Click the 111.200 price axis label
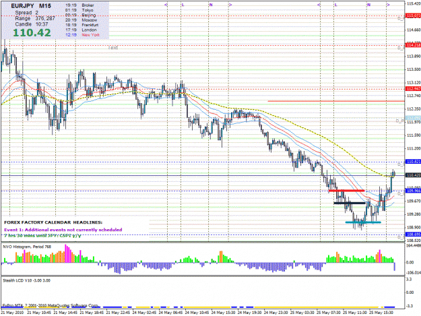This screenshot has width=421, height=316. (414, 148)
